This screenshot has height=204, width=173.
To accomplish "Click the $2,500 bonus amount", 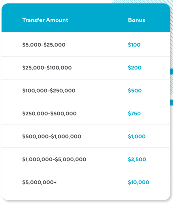I will point(137,159).
